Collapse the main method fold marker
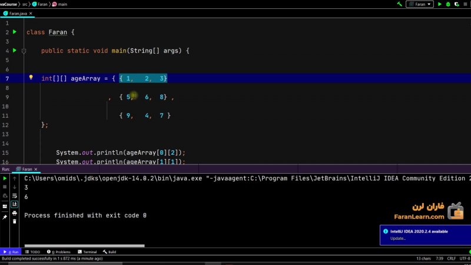The width and height of the screenshot is (471, 265). coord(24,51)
